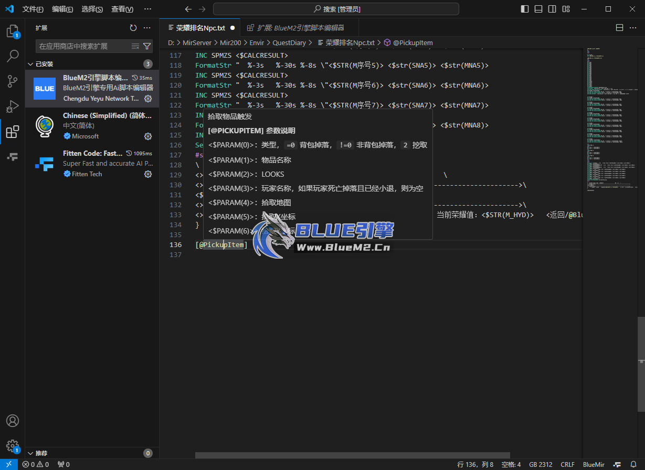645x470 pixels.
Task: Open remote window indicator in status bar
Action: [x=9, y=464]
